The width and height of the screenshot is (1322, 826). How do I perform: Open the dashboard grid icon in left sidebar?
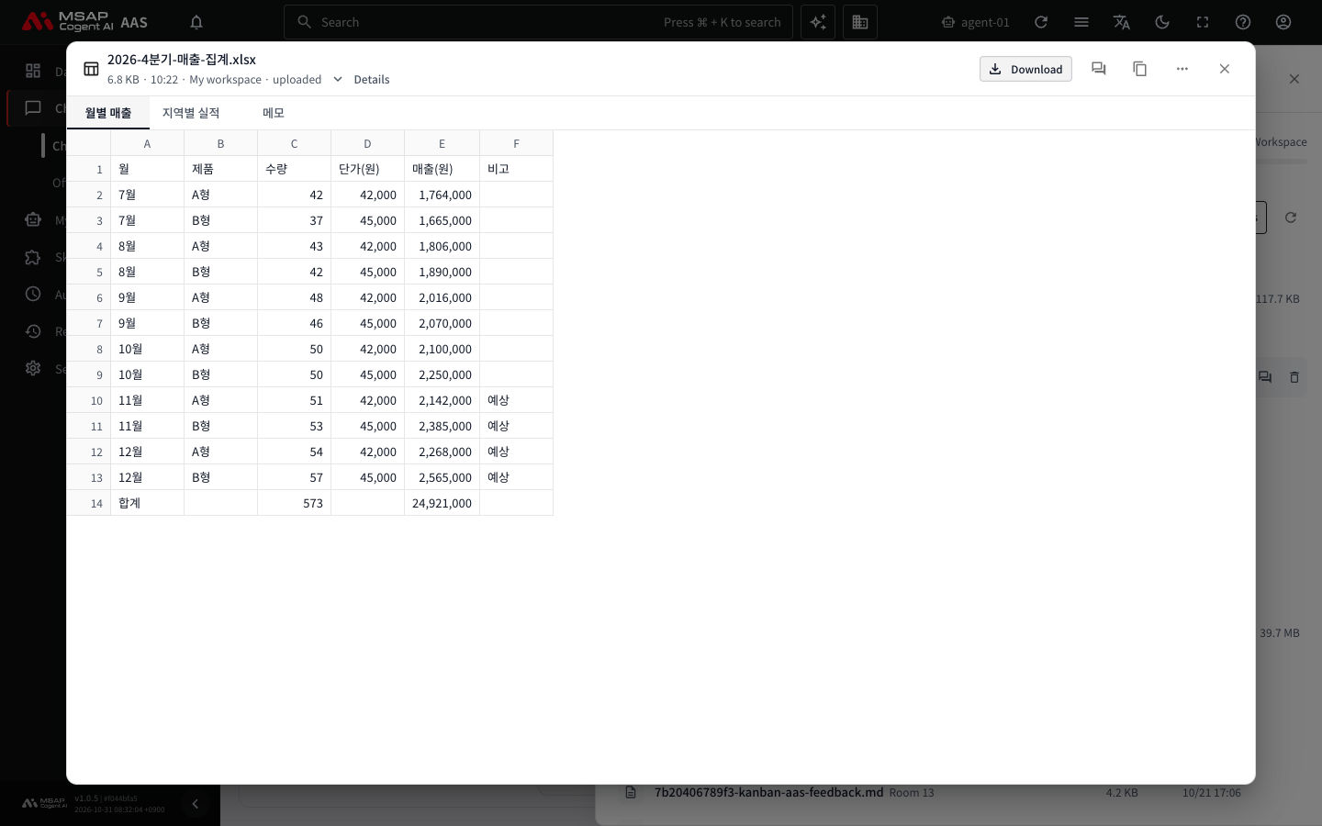point(33,71)
